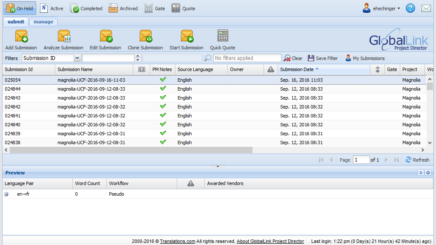Click the Add Submission icon
This screenshot has height=245, width=436.
[21, 37]
